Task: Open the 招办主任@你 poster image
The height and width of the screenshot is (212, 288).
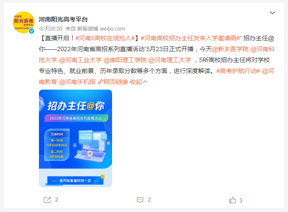Action: [75, 138]
